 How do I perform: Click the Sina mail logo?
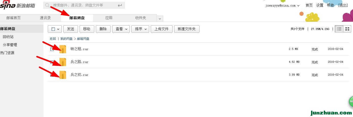(18, 5)
